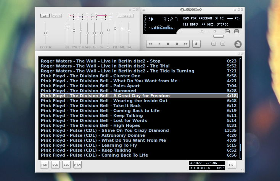The width and height of the screenshot is (280, 181).
Task: Open the playlist MISC menu
Action: click(x=77, y=165)
